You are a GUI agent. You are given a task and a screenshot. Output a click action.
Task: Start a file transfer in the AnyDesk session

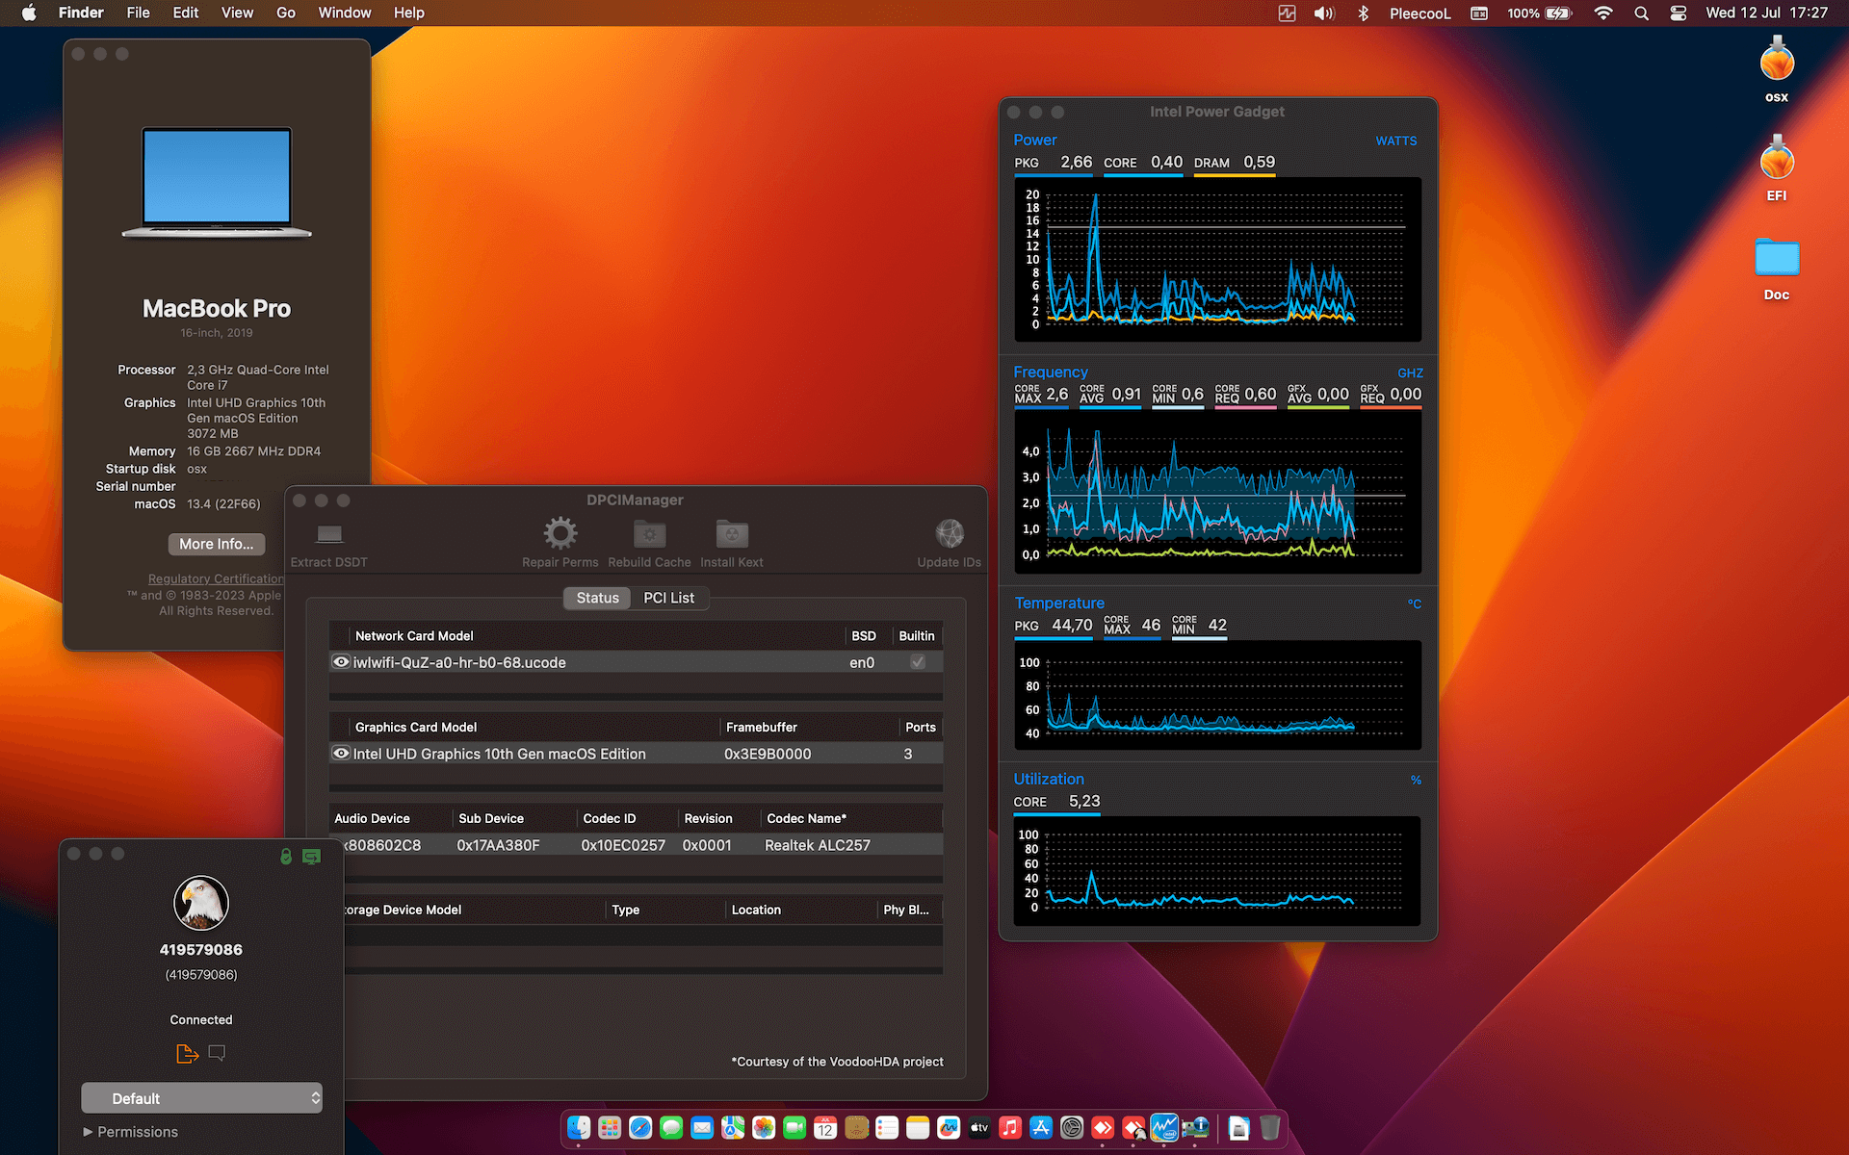(187, 1053)
